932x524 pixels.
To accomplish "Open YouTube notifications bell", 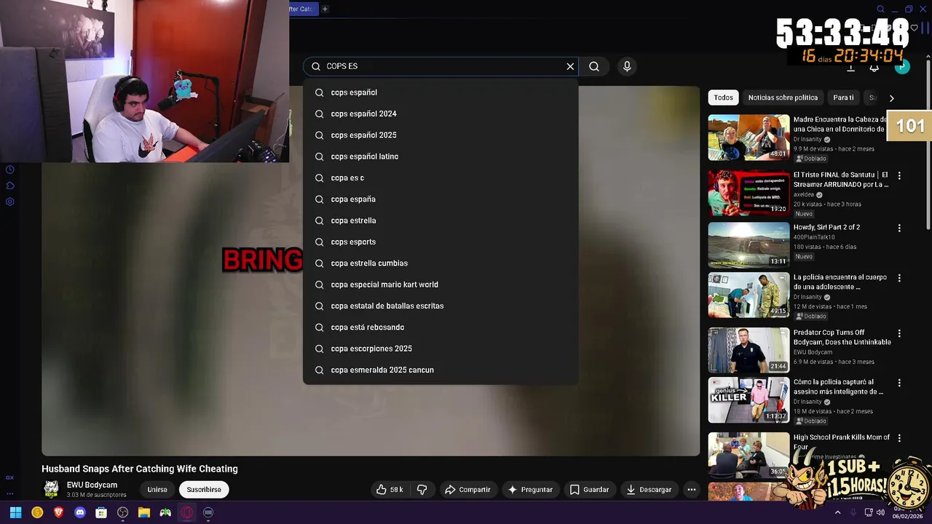I will [x=874, y=68].
